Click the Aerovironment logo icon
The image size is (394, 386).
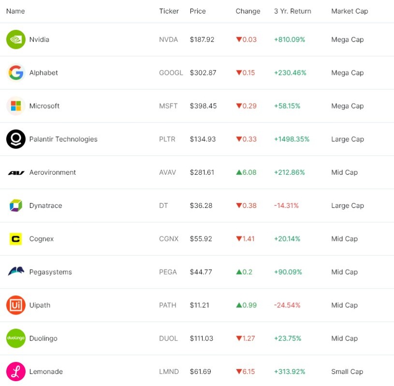coord(16,173)
